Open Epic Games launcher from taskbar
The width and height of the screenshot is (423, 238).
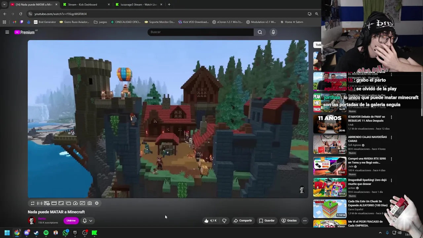point(75,233)
